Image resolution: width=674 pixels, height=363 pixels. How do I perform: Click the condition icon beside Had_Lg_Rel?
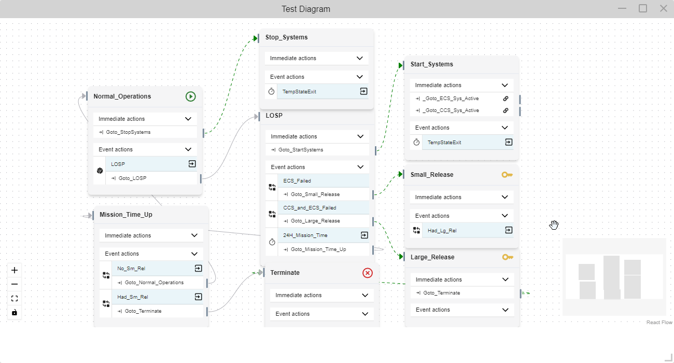pos(416,230)
